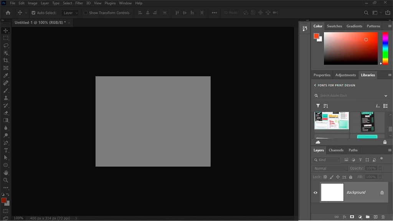393x221 pixels.
Task: Select the History Brush tool
Action: pos(5,106)
